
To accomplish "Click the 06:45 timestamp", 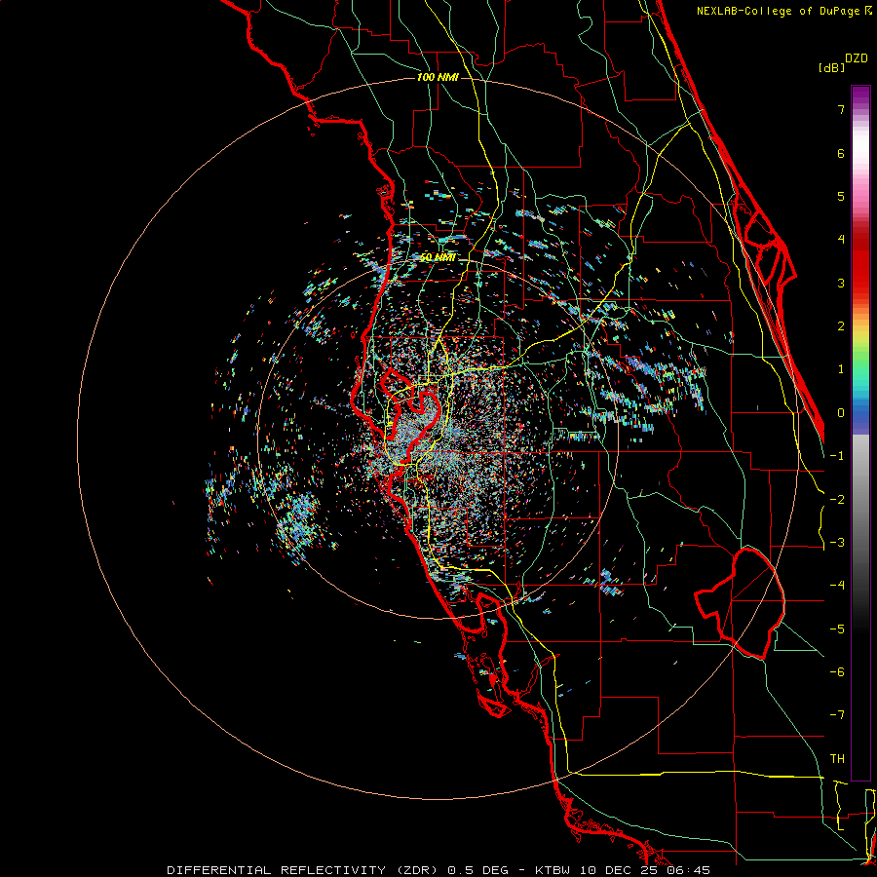I will click(x=687, y=870).
